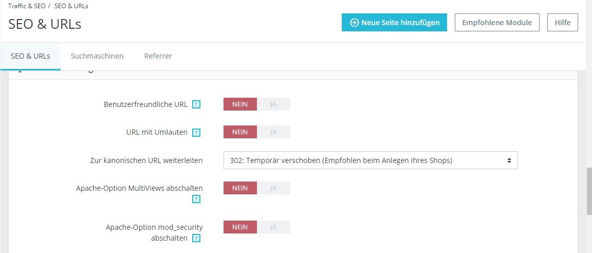Click Neue Seite hinzufügen button

tap(394, 23)
